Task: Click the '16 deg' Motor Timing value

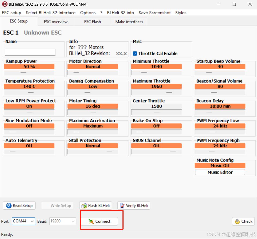Action: 93,106
